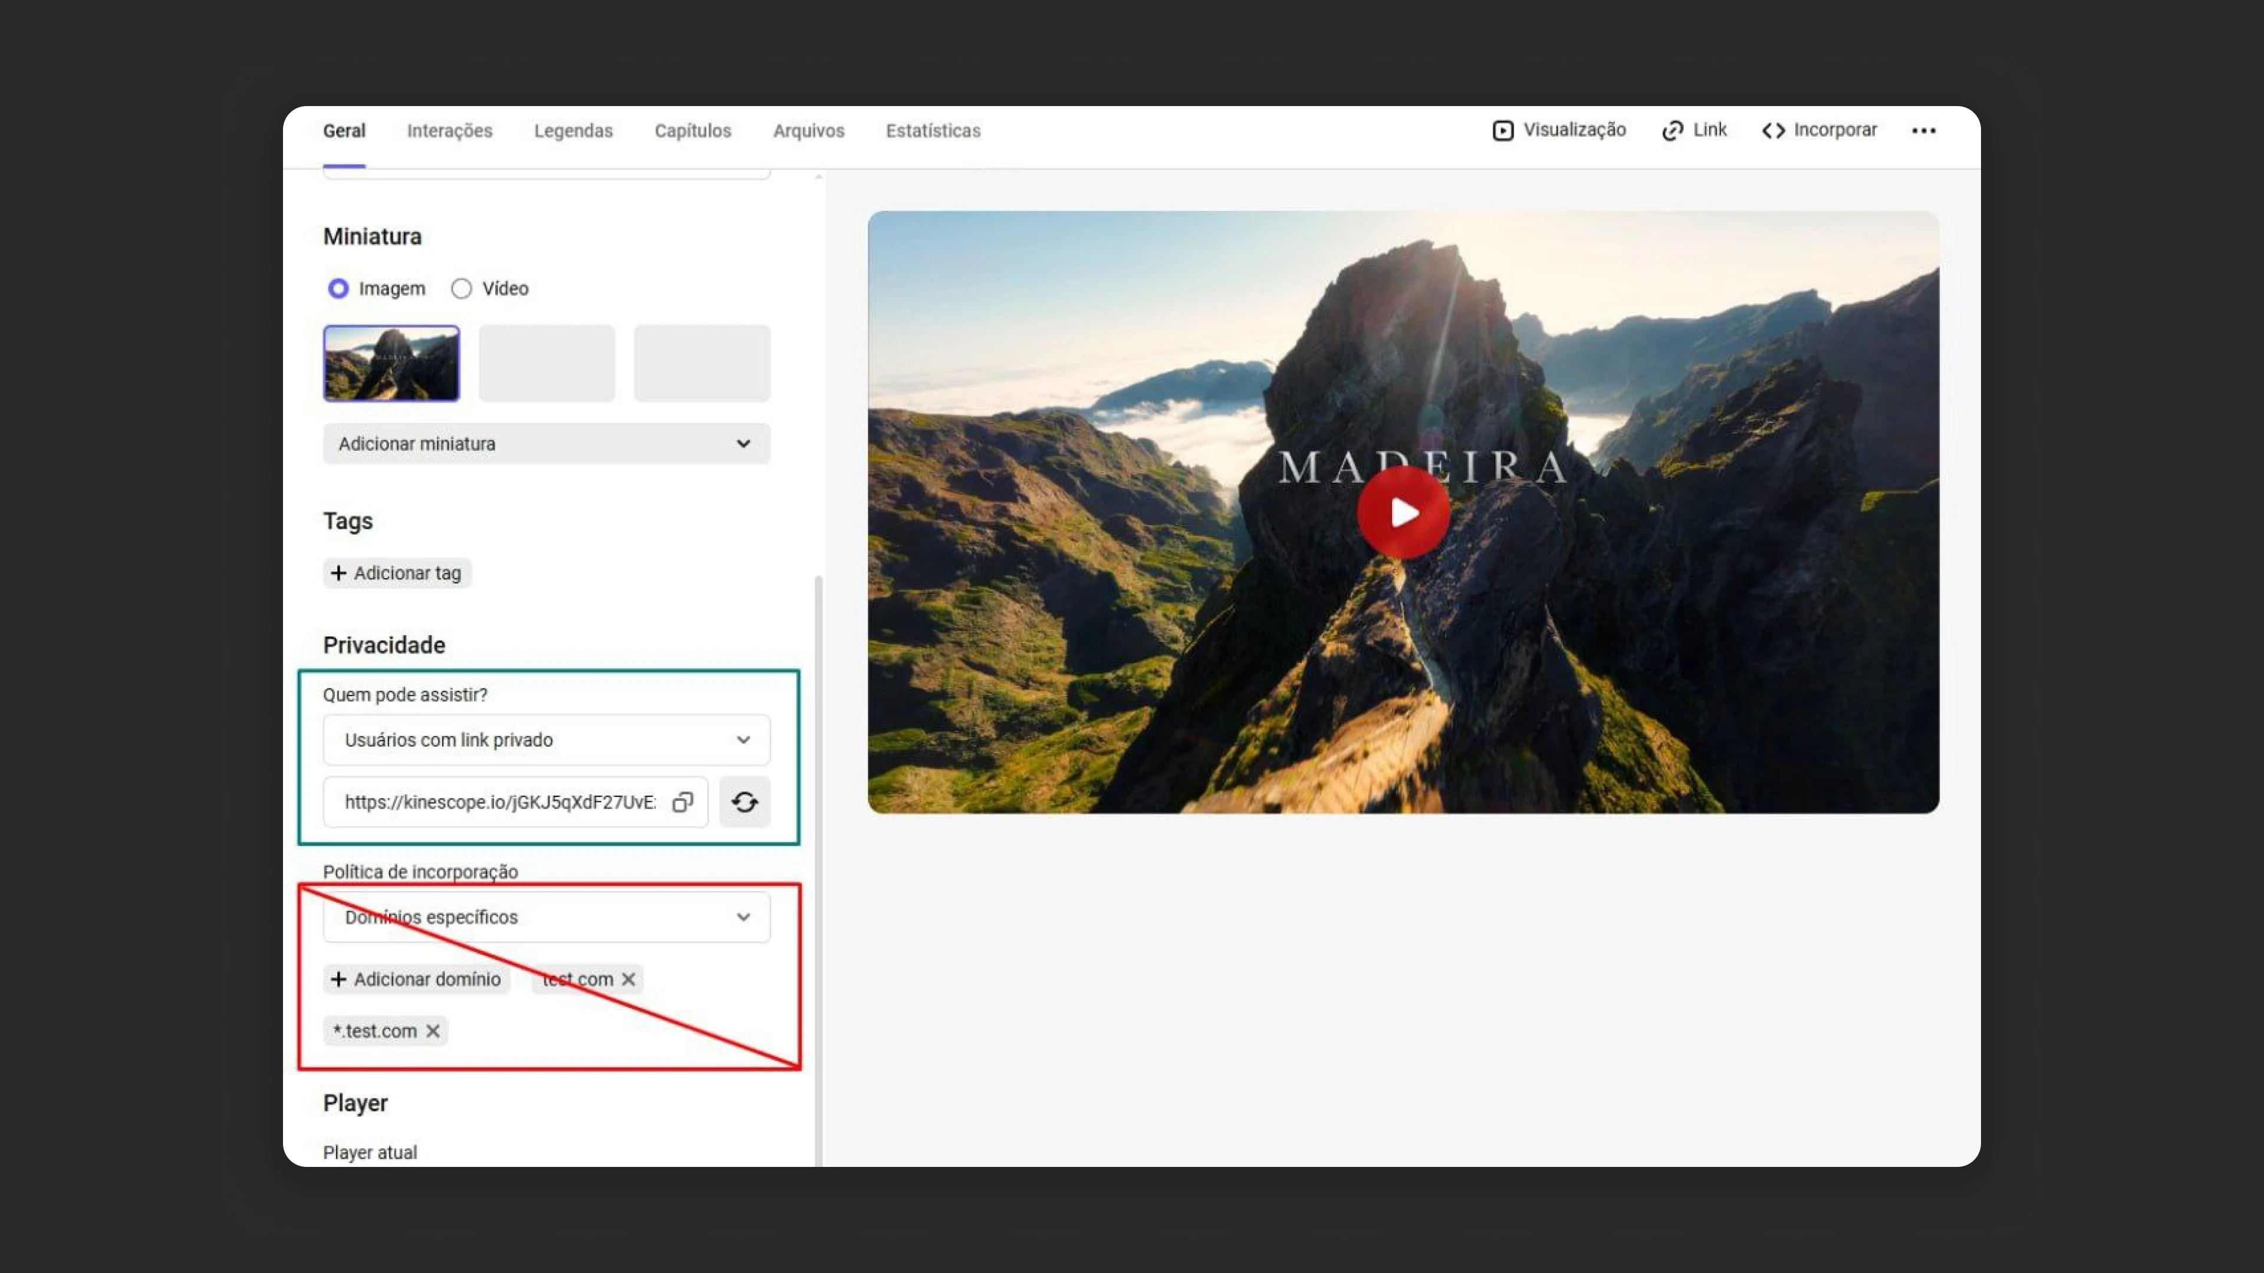Select the Vídeo radio button

pos(462,288)
